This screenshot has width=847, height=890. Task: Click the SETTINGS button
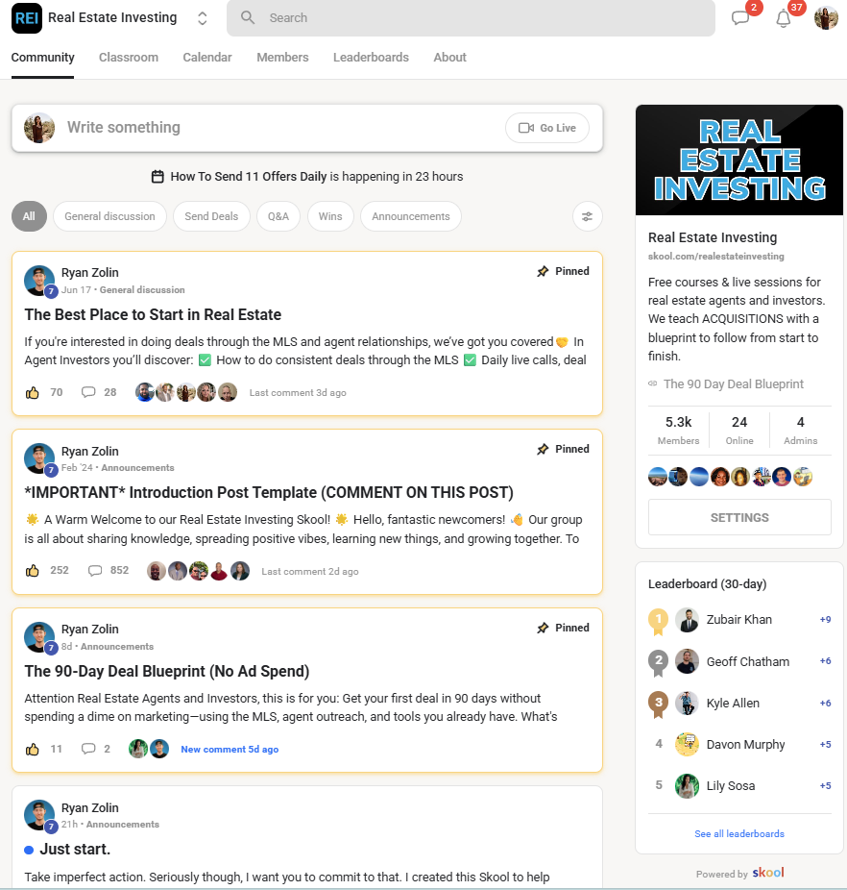click(x=739, y=517)
